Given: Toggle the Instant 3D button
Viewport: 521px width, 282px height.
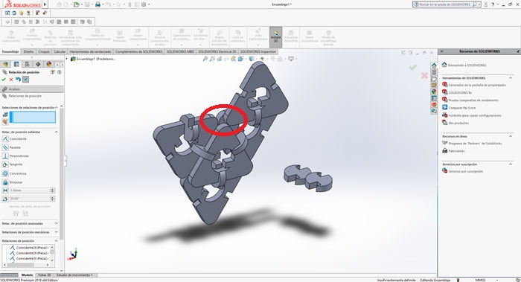Looking at the screenshot, I should click(x=276, y=37).
